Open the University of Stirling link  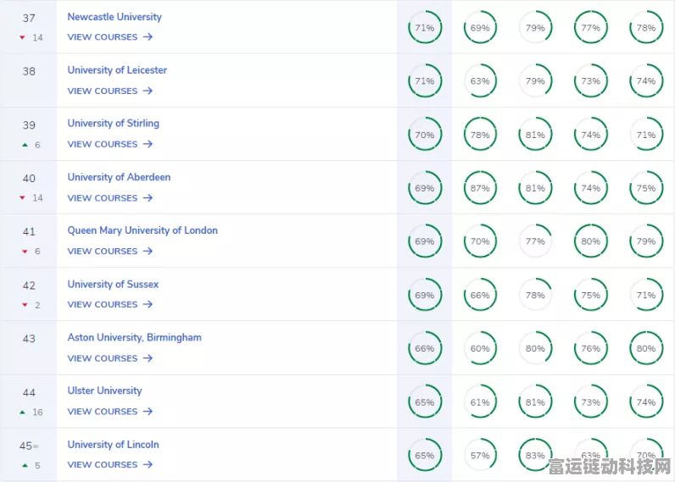[x=114, y=124]
